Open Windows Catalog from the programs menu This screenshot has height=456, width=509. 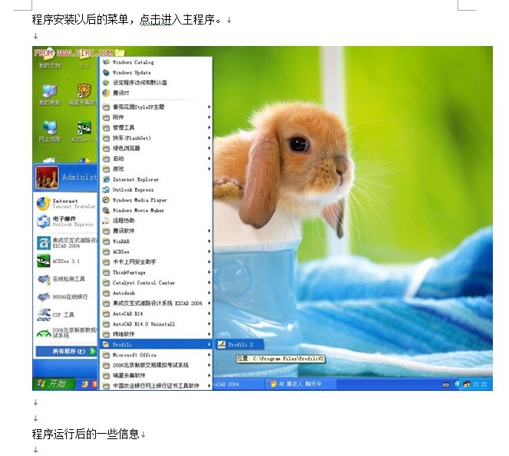156,62
